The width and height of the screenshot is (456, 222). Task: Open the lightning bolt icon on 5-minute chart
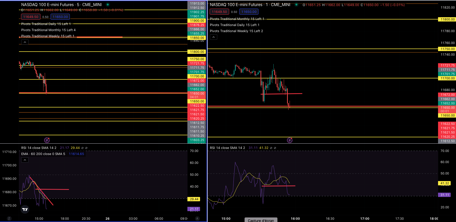pos(47,140)
